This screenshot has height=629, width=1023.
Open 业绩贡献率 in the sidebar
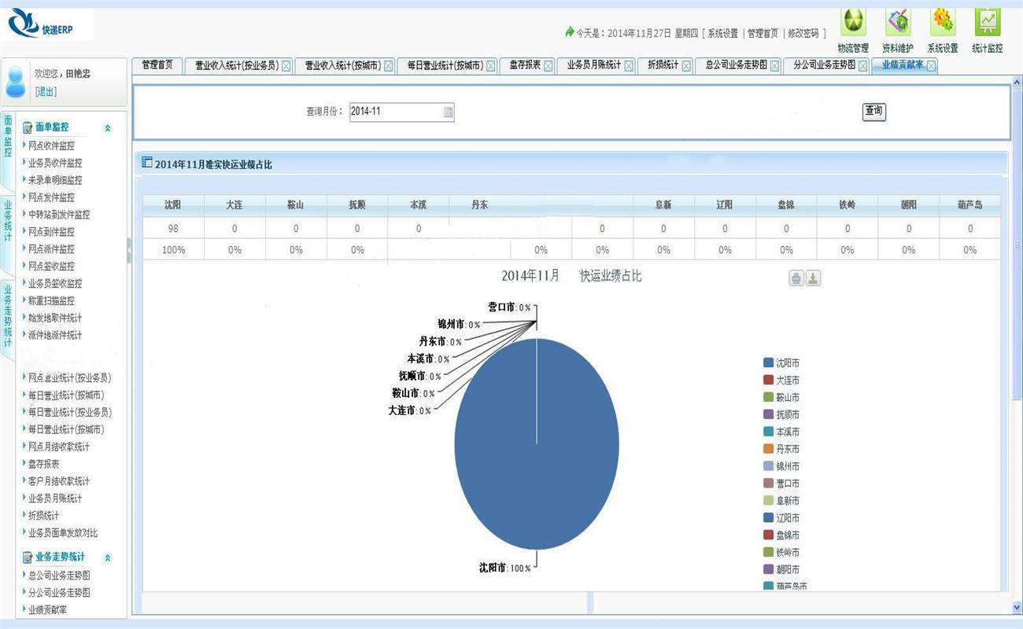coord(47,609)
